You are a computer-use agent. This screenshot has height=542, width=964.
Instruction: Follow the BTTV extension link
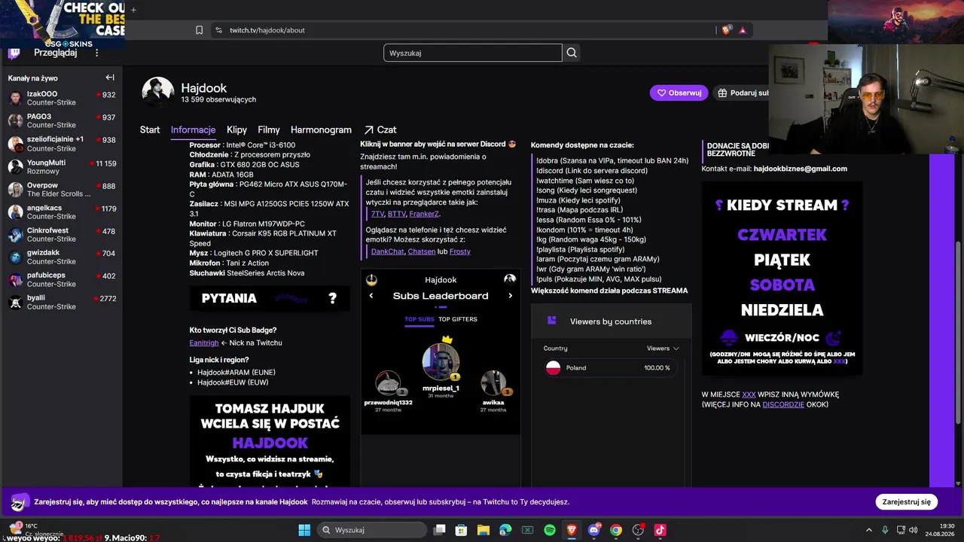click(397, 214)
